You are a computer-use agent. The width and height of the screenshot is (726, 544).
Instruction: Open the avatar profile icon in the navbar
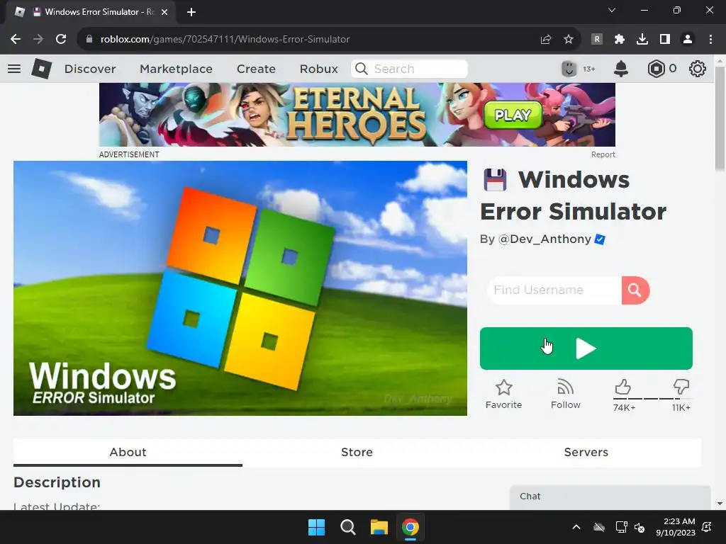pyautogui.click(x=569, y=69)
